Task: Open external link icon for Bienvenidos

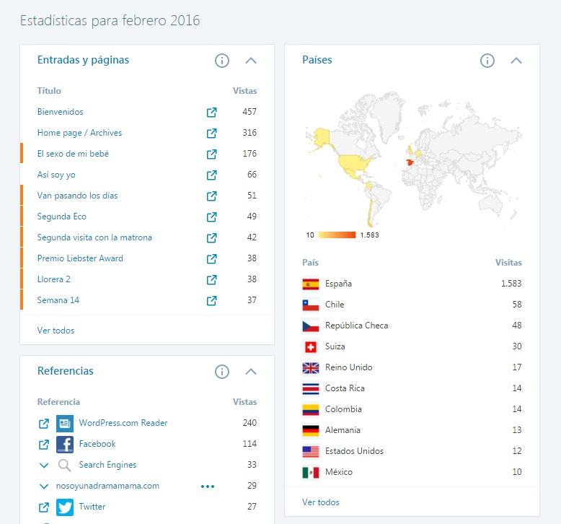Action: tap(211, 112)
